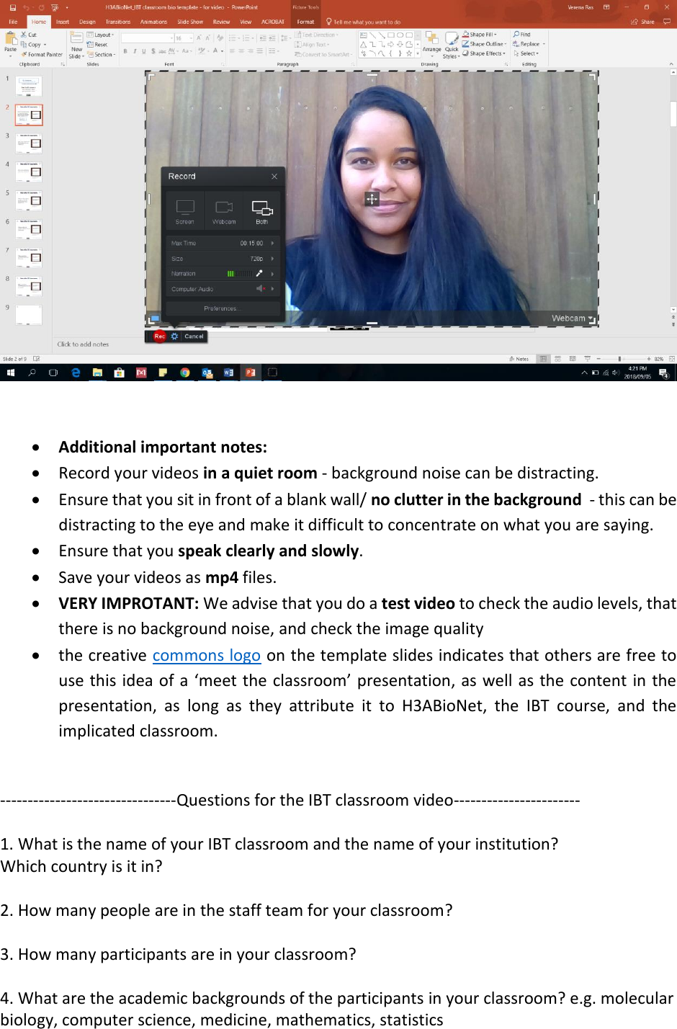Select the Both screen and webcam mode

(x=262, y=208)
